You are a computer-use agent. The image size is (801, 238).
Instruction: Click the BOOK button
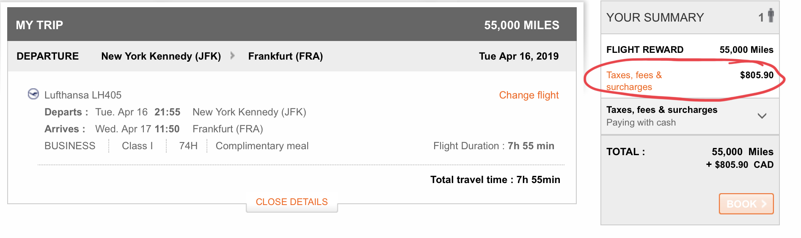tap(746, 204)
